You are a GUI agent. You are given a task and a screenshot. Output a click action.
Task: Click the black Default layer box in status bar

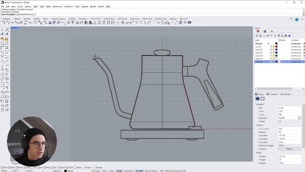[65, 171]
